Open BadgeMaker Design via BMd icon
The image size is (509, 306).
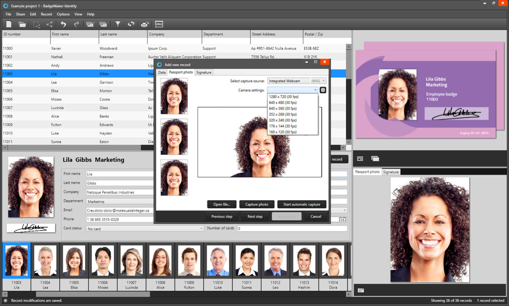[x=159, y=24]
